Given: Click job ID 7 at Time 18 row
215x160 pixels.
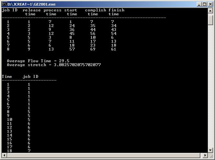Looking at the screenshot, I should click(29, 151).
